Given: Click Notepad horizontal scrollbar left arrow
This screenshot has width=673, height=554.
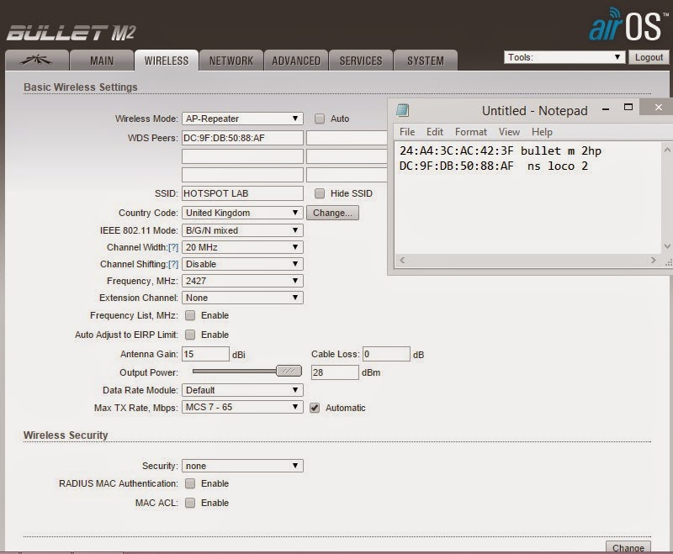Looking at the screenshot, I should coord(402,260).
